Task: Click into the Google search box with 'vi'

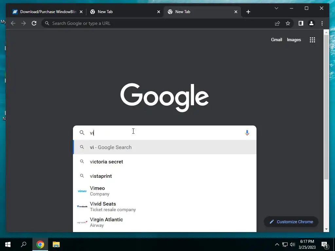Action: pyautogui.click(x=165, y=133)
